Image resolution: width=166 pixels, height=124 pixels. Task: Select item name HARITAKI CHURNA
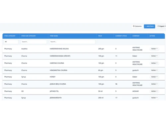(57, 63)
